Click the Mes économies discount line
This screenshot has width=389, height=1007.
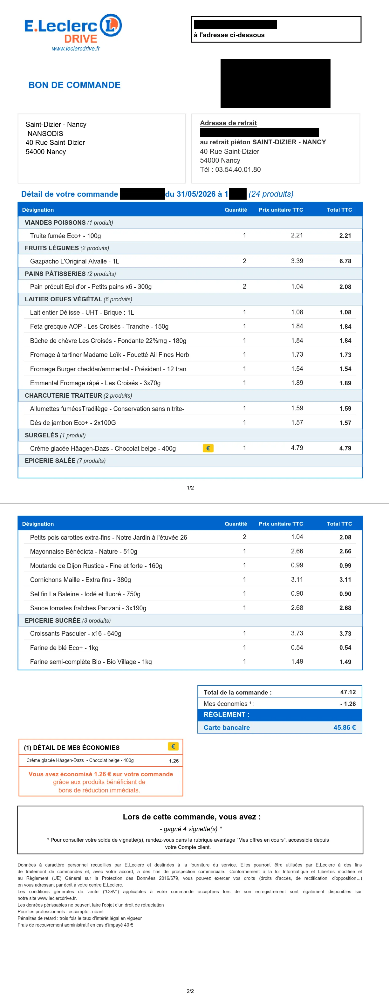(280, 704)
